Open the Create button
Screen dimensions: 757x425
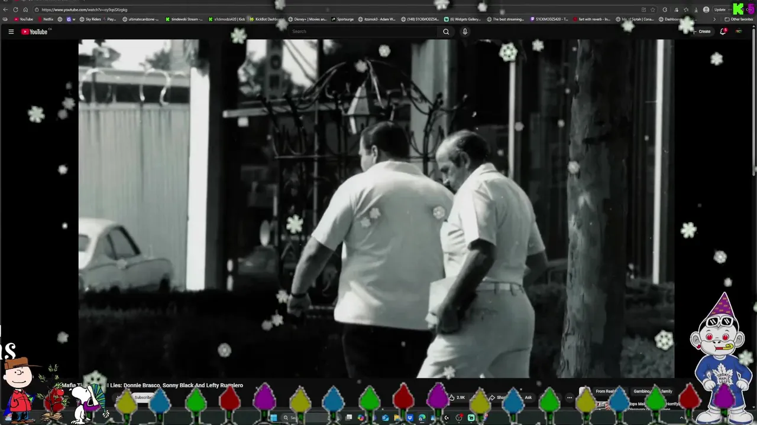701,31
